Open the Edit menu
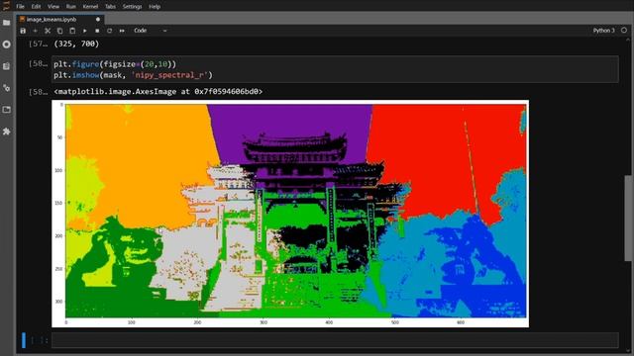 coord(36,7)
